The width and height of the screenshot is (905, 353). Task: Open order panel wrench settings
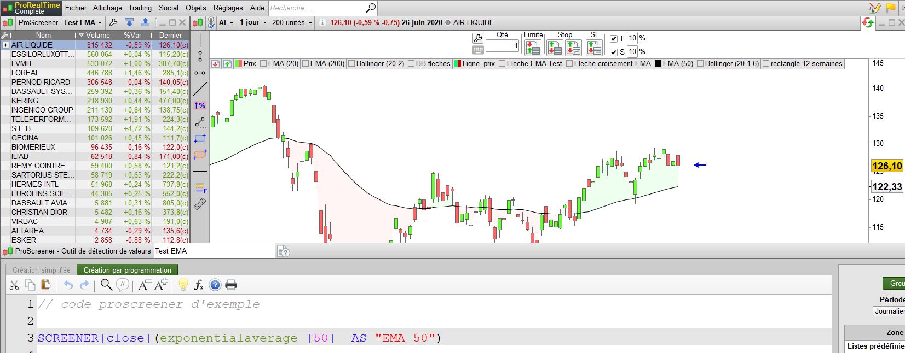[x=477, y=38]
